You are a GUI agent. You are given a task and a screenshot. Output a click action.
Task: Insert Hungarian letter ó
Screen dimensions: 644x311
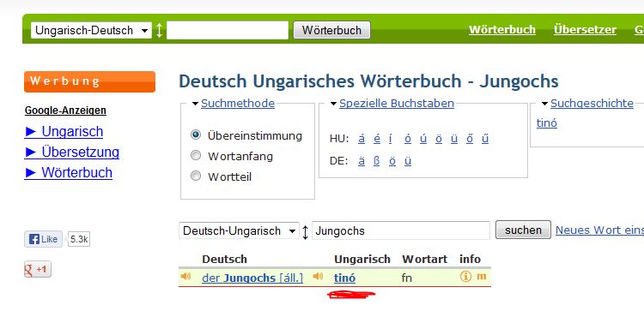[x=407, y=139]
